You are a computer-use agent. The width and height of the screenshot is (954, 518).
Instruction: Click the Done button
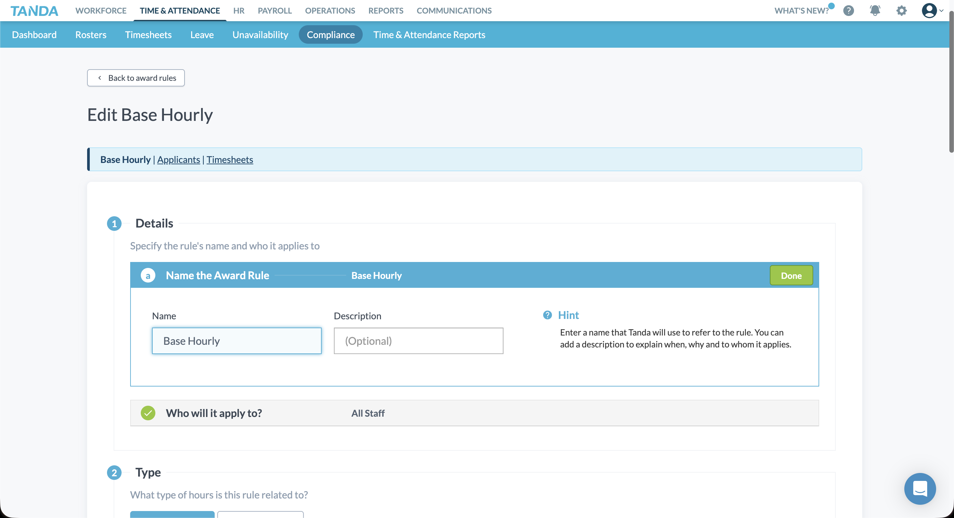[x=791, y=275]
